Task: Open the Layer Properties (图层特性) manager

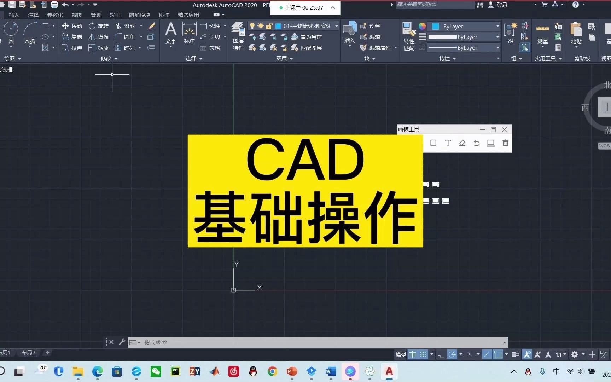Action: 238,34
